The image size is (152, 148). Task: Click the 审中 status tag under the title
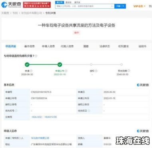(76, 33)
